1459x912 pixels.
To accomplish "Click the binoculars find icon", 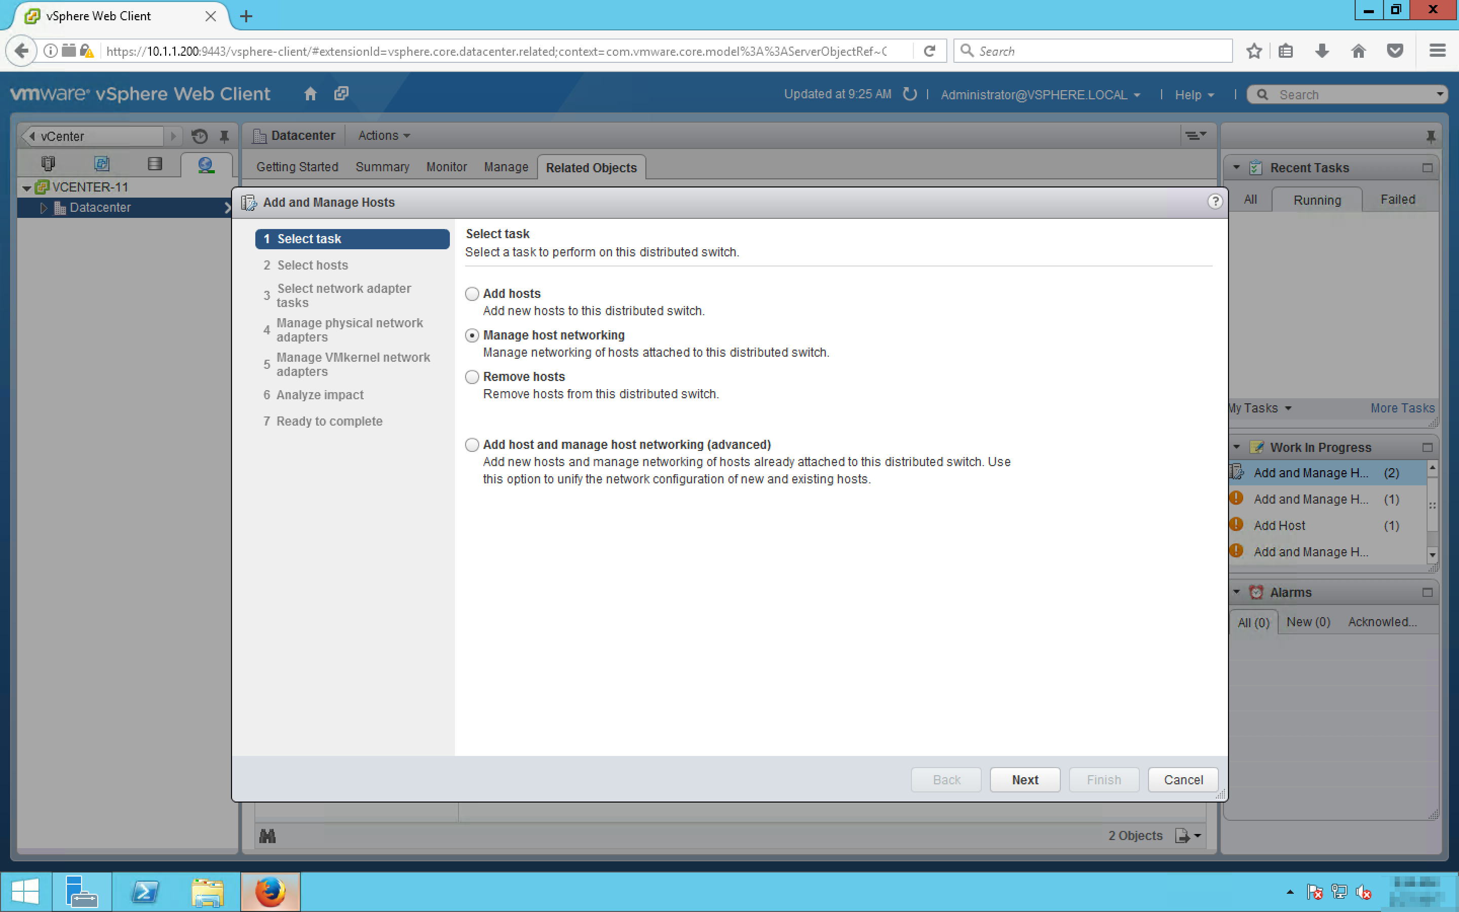I will [267, 836].
